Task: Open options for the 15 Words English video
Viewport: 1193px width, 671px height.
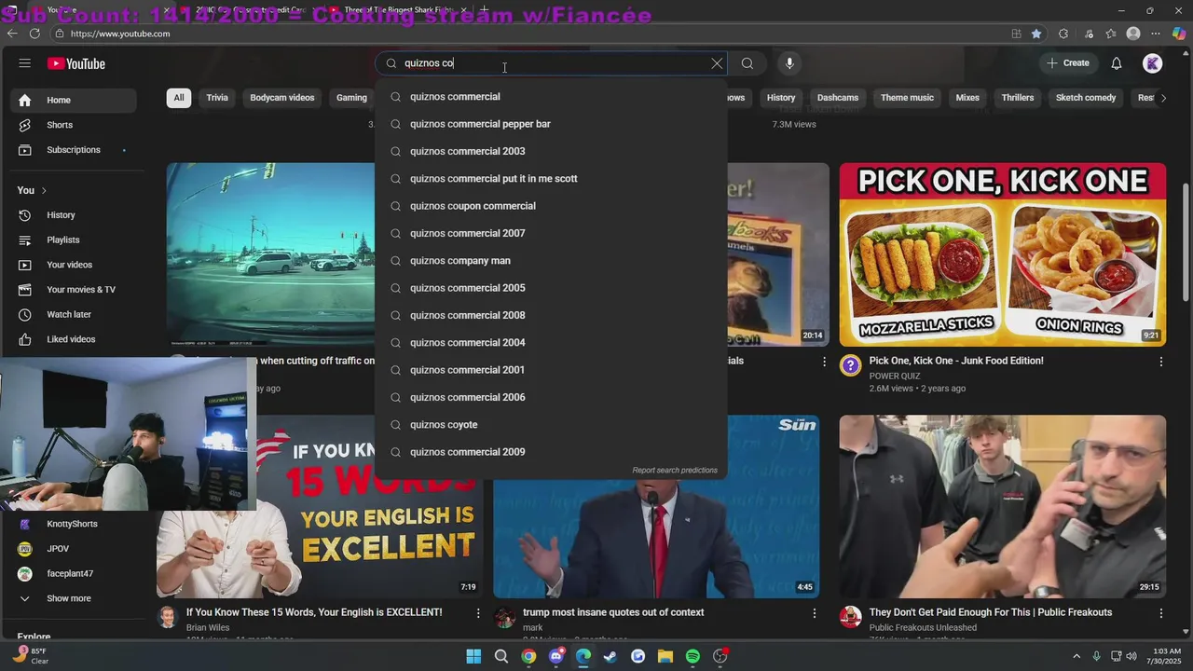Action: 478,613
